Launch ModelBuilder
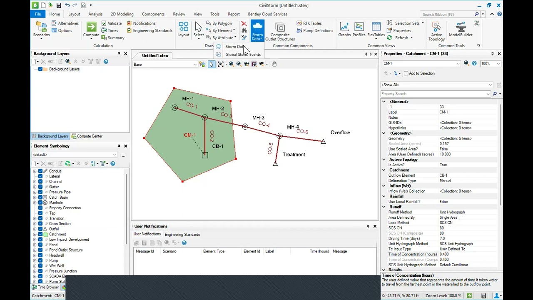 (461, 29)
